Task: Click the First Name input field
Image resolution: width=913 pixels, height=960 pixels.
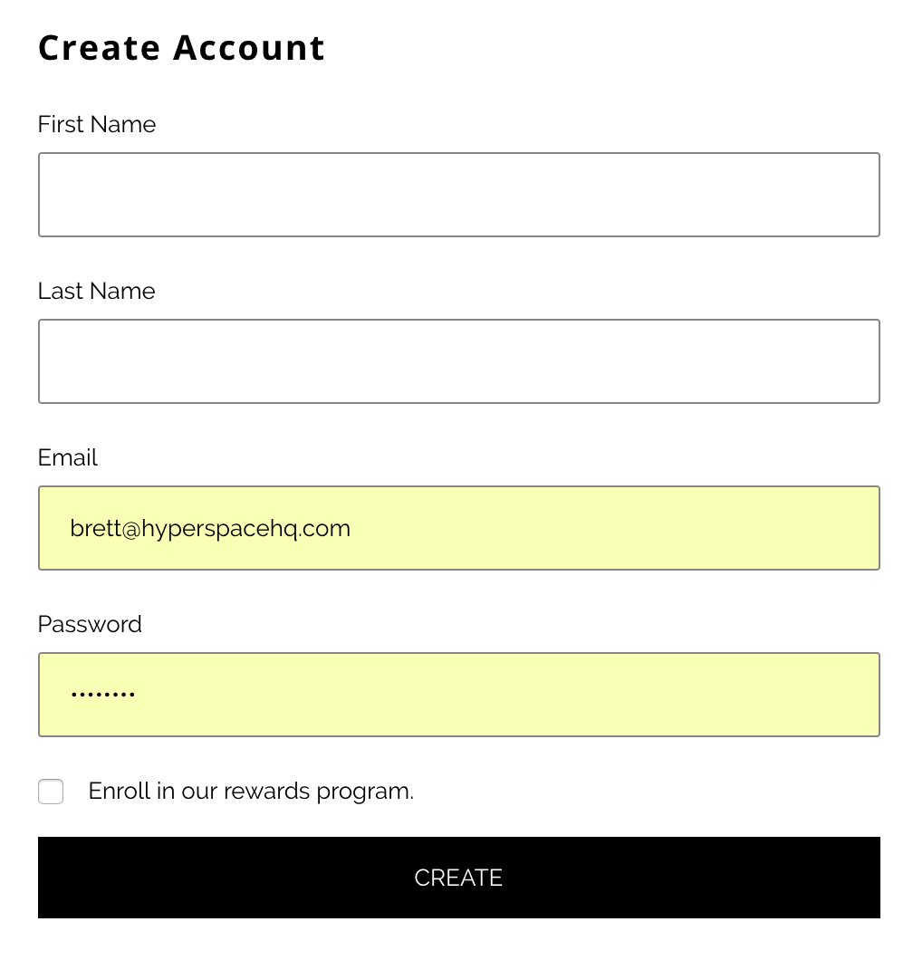Action: coord(458,195)
